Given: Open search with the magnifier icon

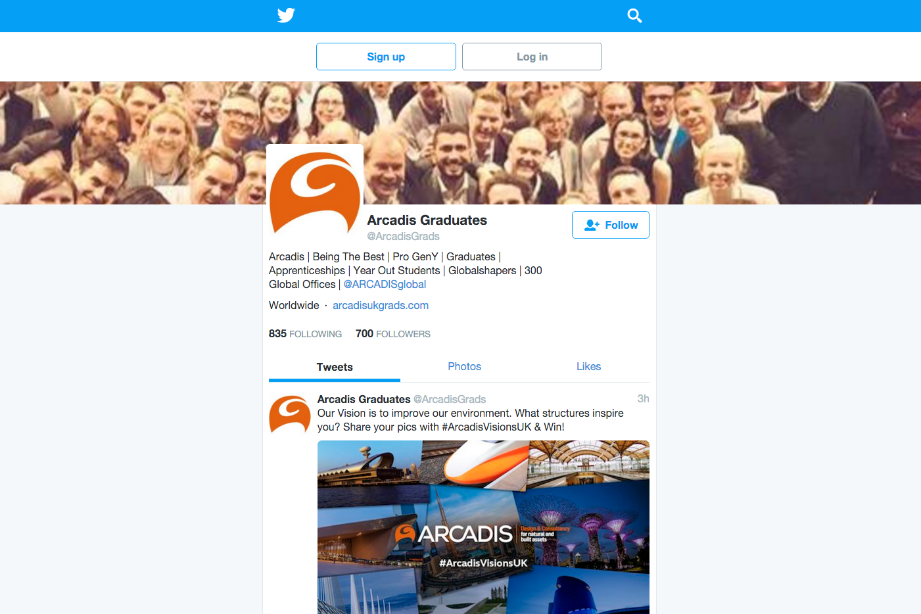Looking at the screenshot, I should click(634, 15).
